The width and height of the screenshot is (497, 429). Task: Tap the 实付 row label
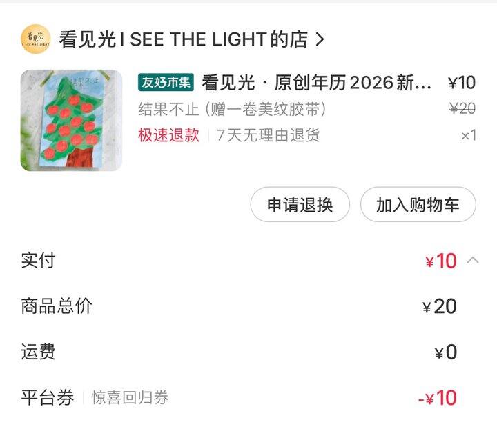coord(38,260)
